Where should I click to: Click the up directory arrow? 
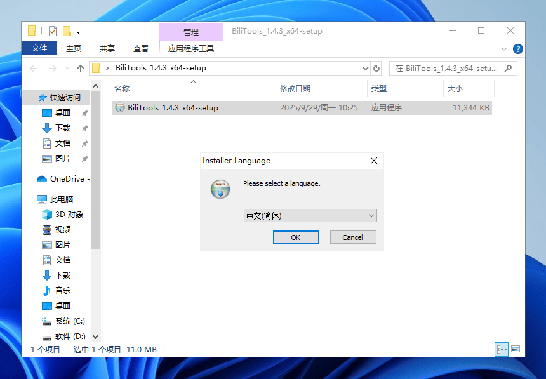[81, 68]
